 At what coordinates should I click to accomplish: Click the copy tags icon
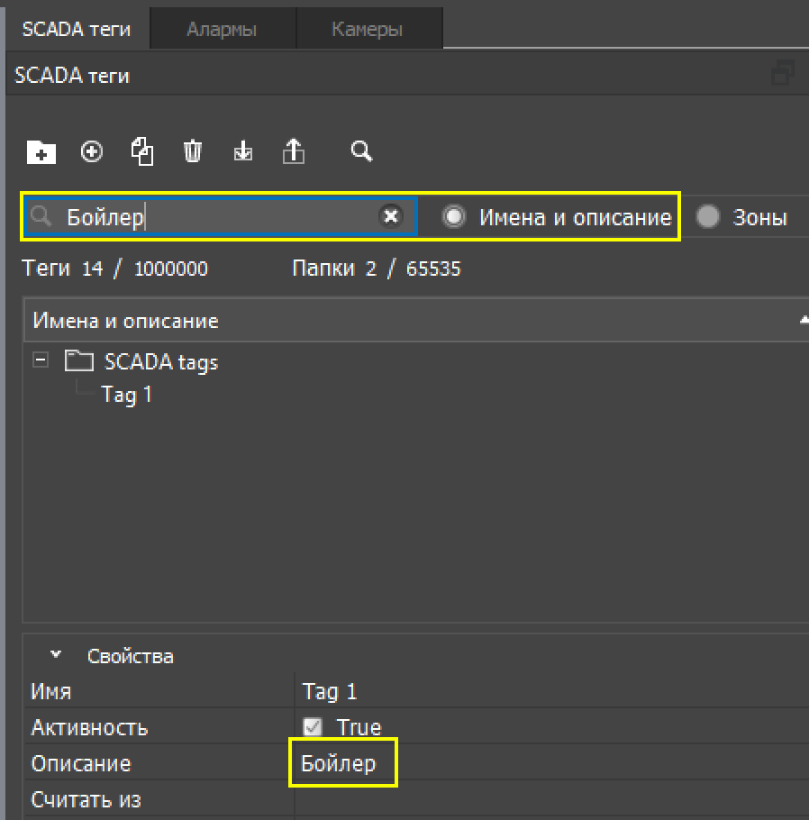pyautogui.click(x=142, y=151)
